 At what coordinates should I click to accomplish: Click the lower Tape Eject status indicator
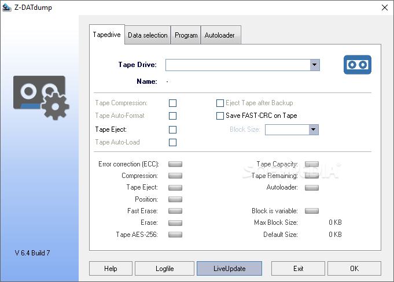[175, 187]
